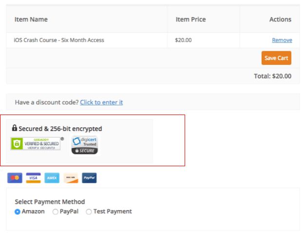Click the GoDaddy Verified & Secured badge
The height and width of the screenshot is (233, 304).
pos(36,143)
